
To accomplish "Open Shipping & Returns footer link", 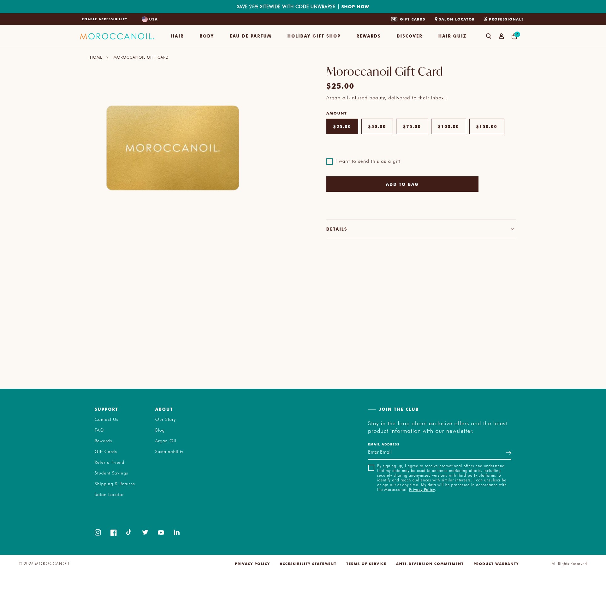I will click(x=115, y=484).
